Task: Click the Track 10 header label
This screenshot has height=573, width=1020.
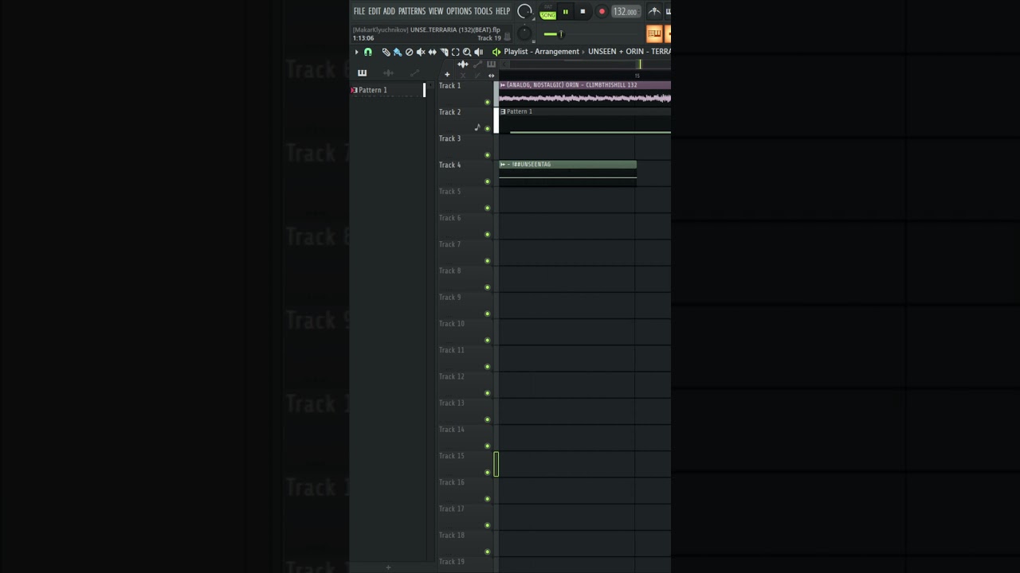Action: point(452,324)
